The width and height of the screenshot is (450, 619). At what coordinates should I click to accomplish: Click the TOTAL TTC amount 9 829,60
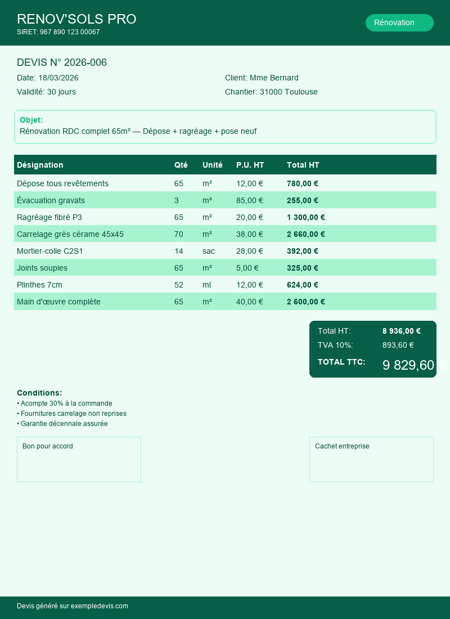coord(408,365)
